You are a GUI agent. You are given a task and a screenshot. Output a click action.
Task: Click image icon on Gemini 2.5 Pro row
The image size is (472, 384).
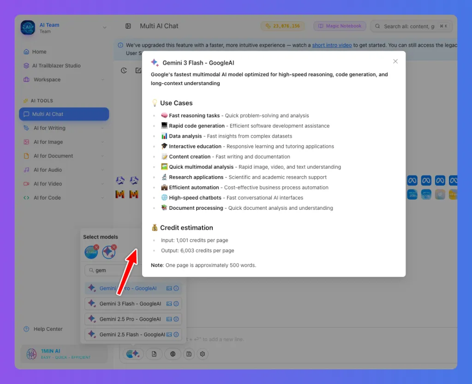pyautogui.click(x=169, y=319)
